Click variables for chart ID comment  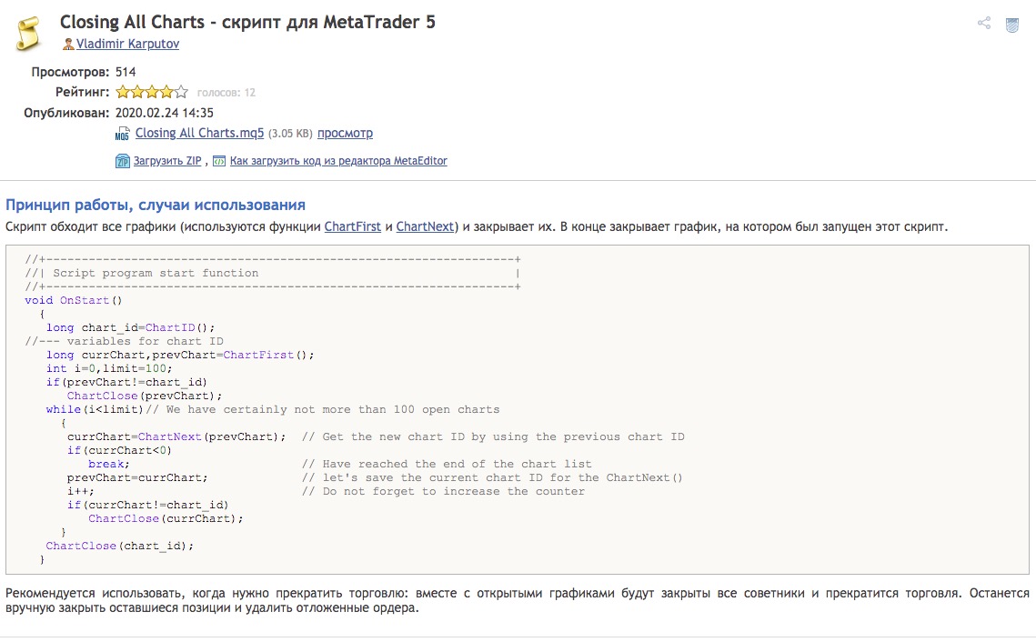coord(125,342)
